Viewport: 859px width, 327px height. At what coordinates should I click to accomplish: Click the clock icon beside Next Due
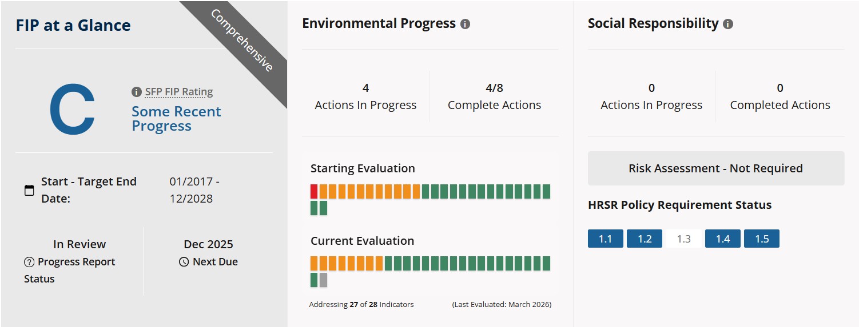pos(184,262)
